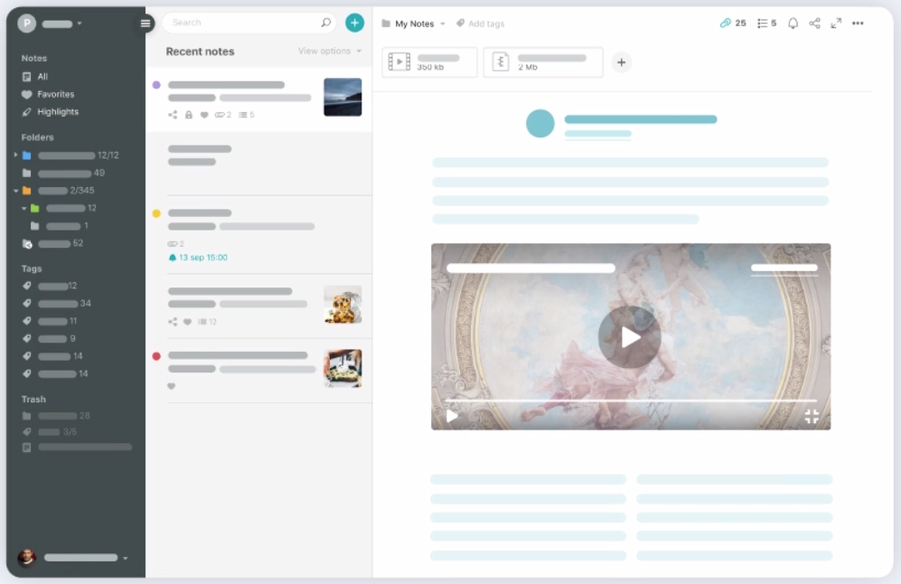Open the first note landscape thumbnail

(x=343, y=97)
